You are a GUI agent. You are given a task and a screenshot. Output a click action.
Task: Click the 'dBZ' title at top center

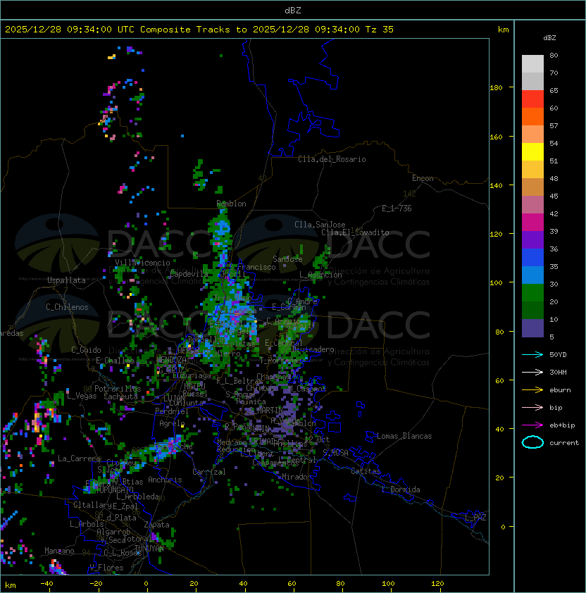pyautogui.click(x=293, y=11)
